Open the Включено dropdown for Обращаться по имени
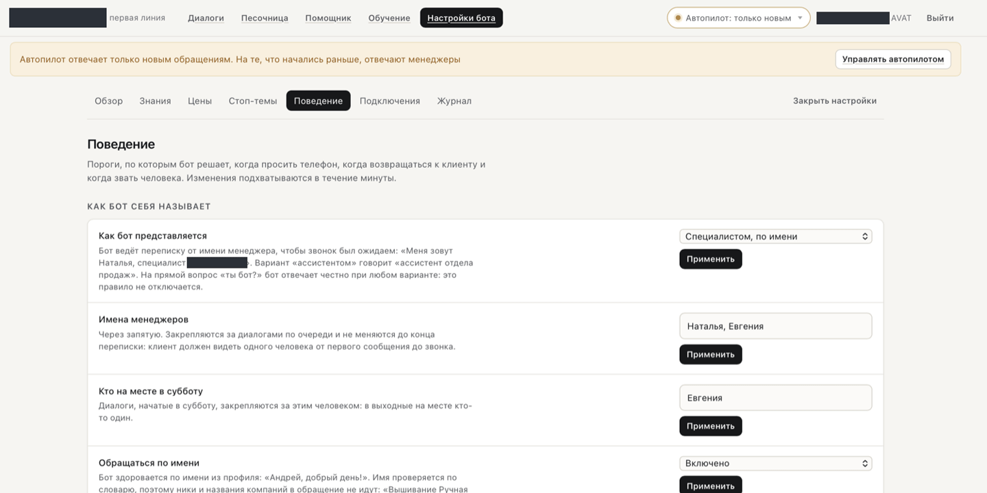Screen dimensions: 987x493 (775, 464)
